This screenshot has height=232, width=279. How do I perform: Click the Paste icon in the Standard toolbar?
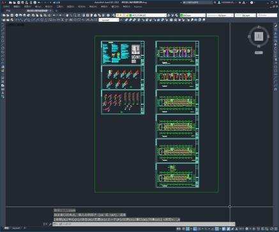pyautogui.click(x=41, y=15)
